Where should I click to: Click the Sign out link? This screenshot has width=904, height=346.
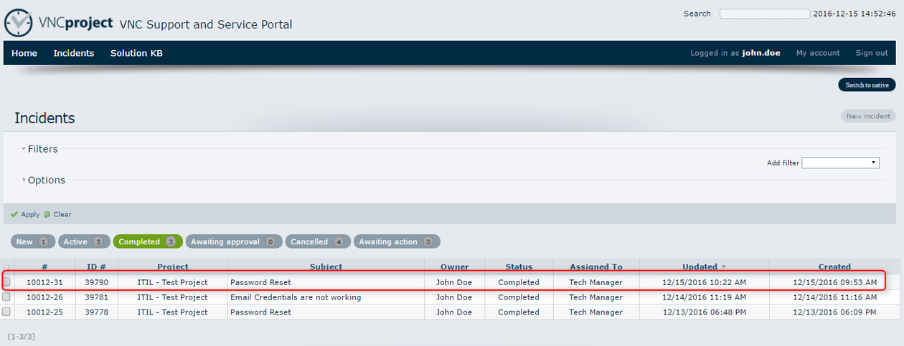[871, 53]
